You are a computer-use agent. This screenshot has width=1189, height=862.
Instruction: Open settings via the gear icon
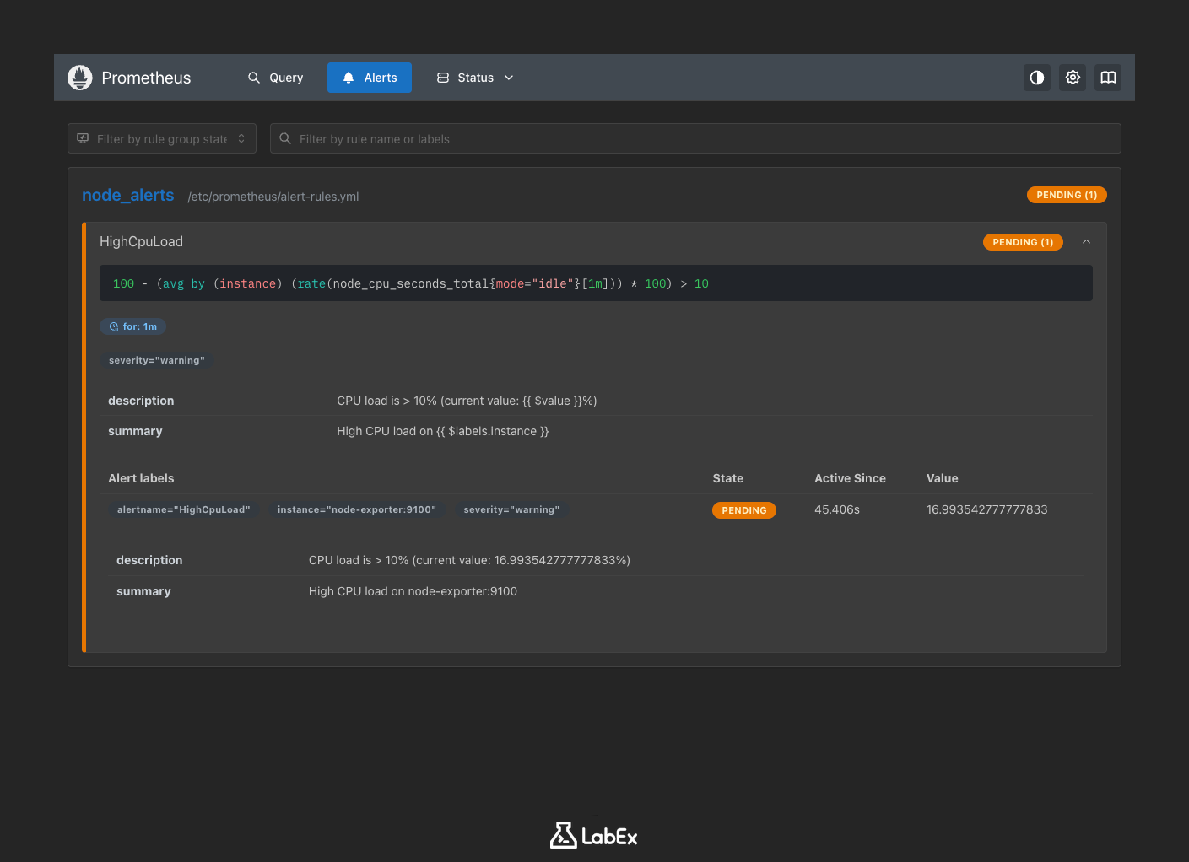(x=1073, y=78)
